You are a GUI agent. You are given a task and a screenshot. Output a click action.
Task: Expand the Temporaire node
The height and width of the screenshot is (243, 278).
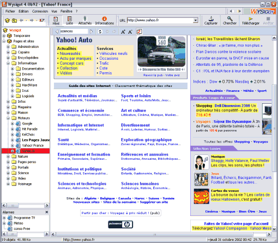(x=4, y=36)
